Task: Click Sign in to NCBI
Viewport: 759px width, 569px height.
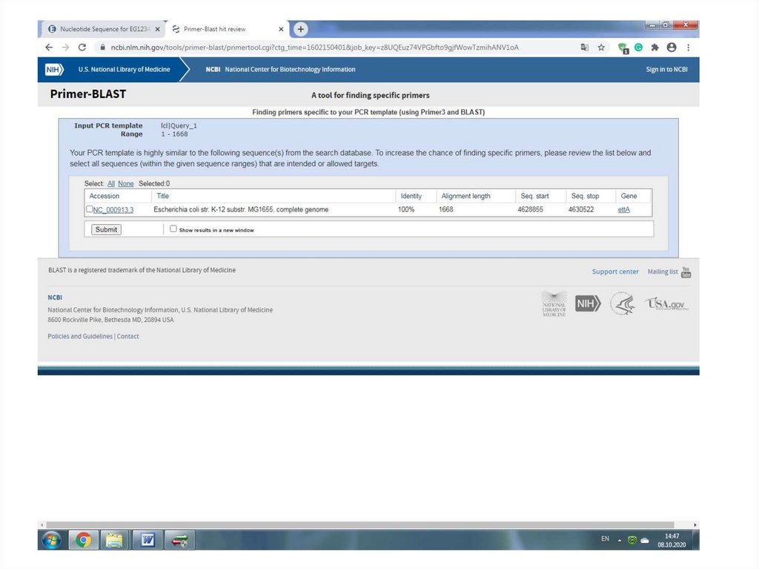Action: pos(666,69)
